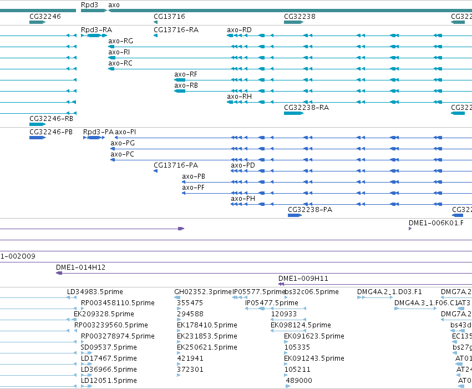Select the 105211 feature label

pyautogui.click(x=297, y=370)
